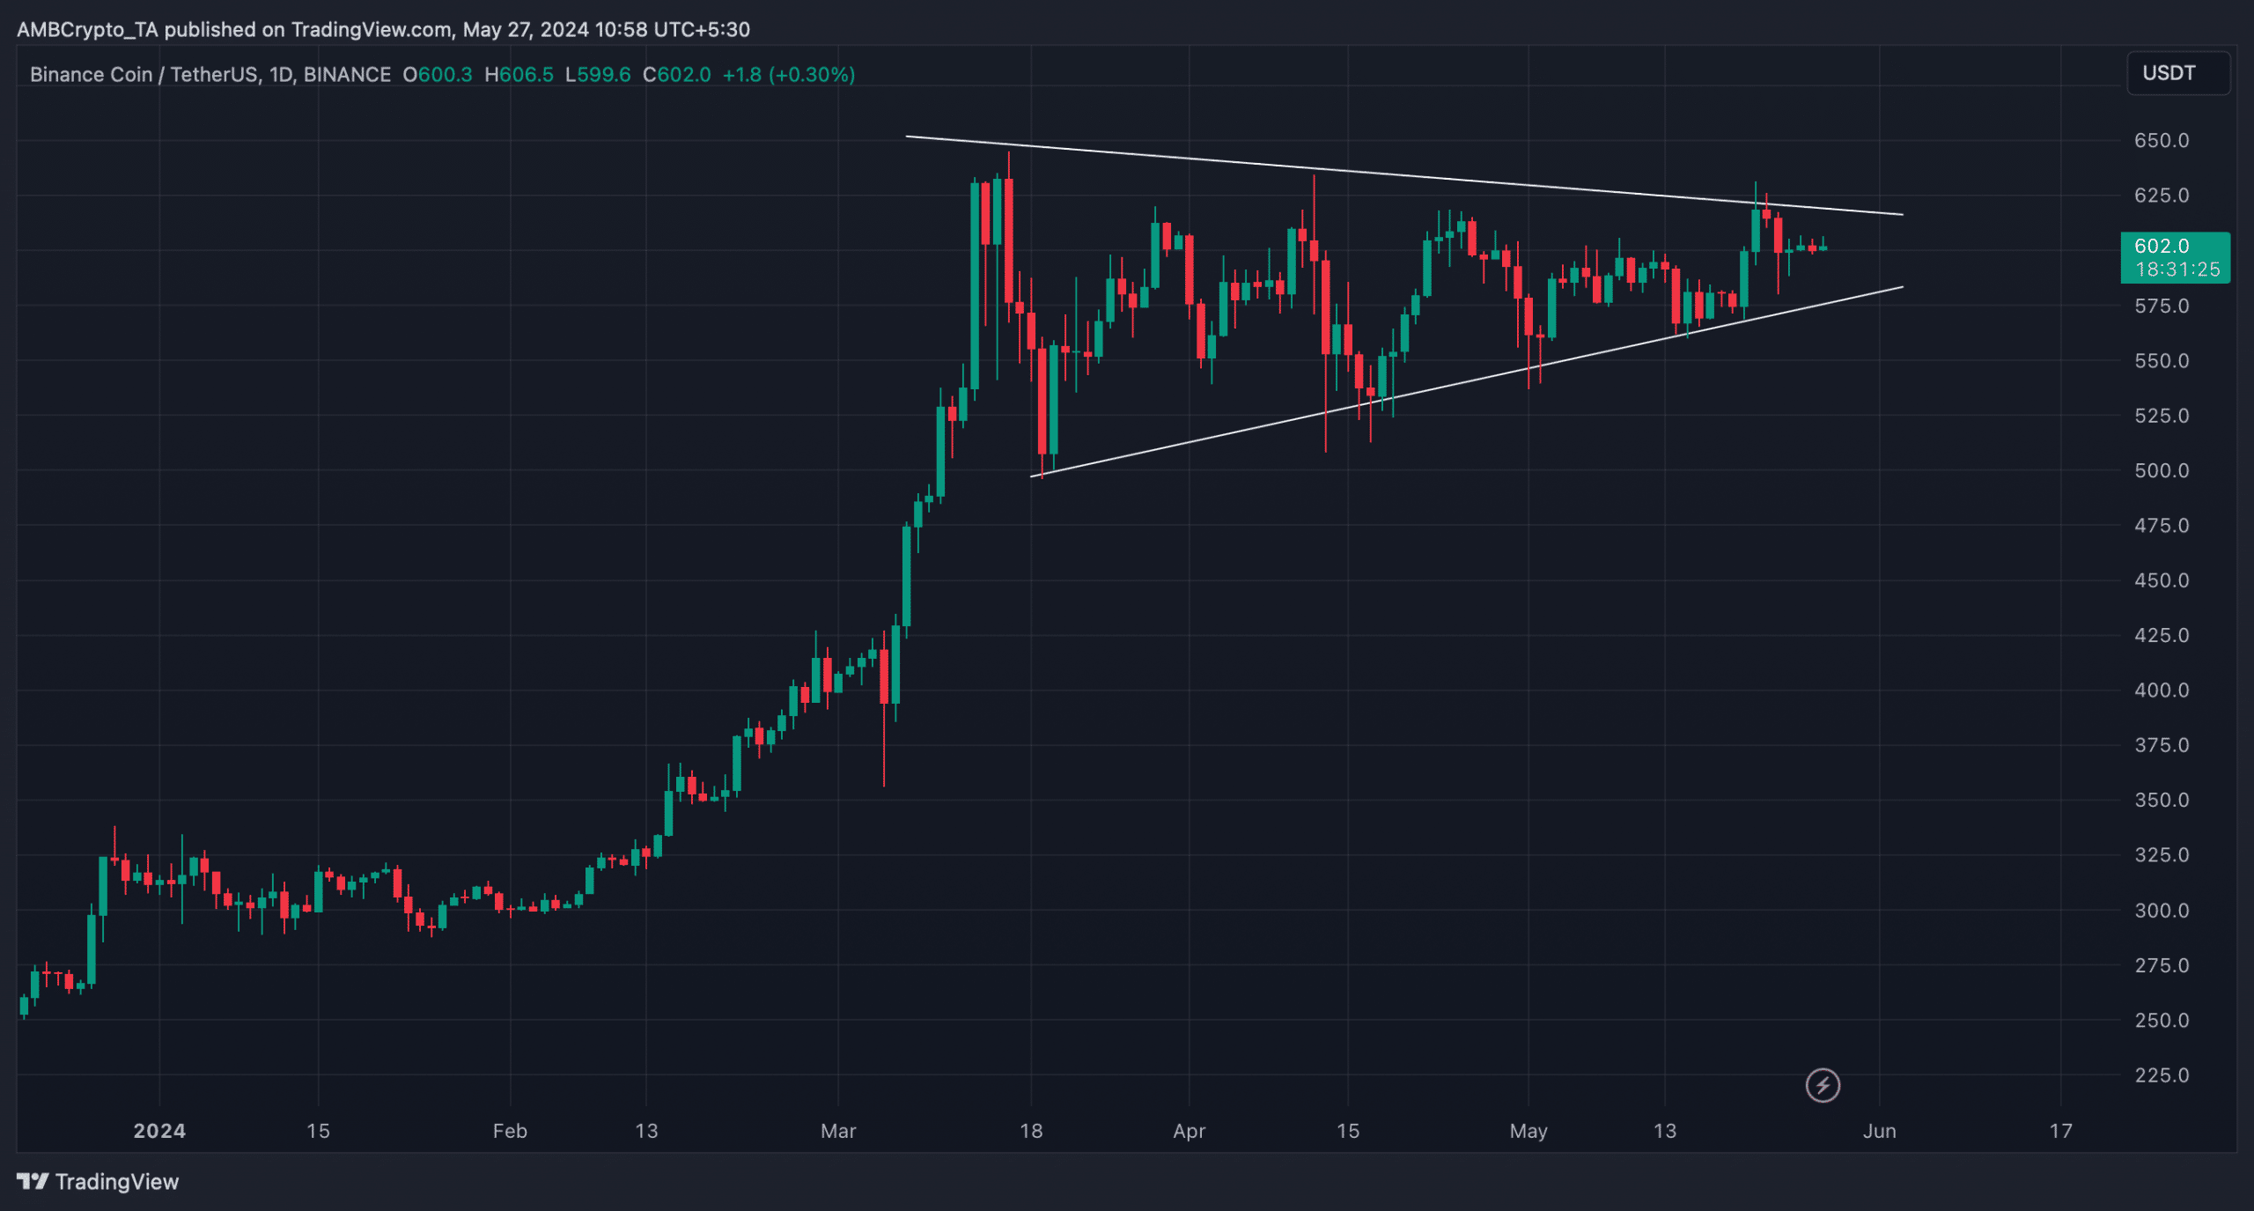Click the published-on header caption text
Viewport: 2254px width, 1211px height.
(383, 30)
